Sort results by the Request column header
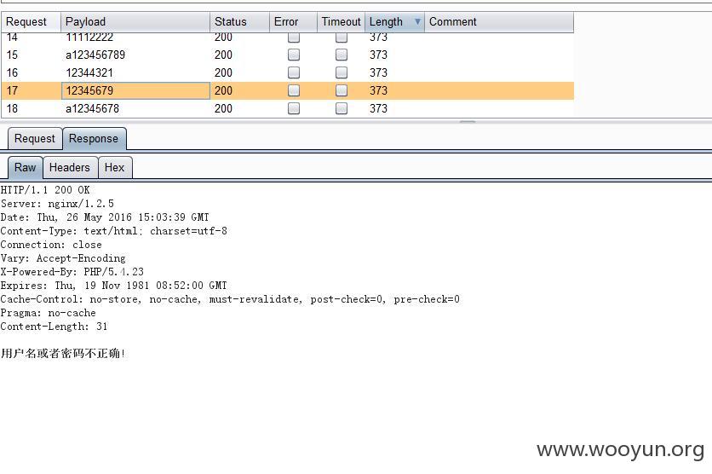The image size is (712, 474). click(x=31, y=22)
